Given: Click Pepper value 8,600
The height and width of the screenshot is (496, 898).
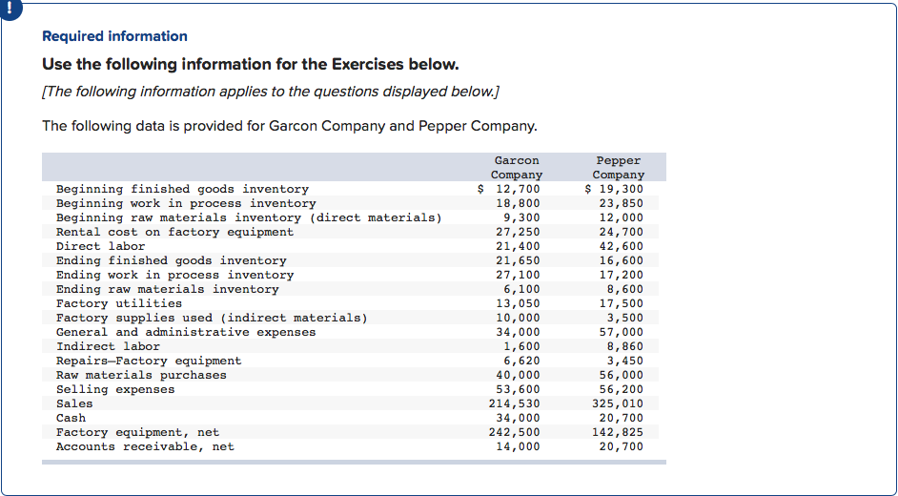Looking at the screenshot, I should 624,289.
